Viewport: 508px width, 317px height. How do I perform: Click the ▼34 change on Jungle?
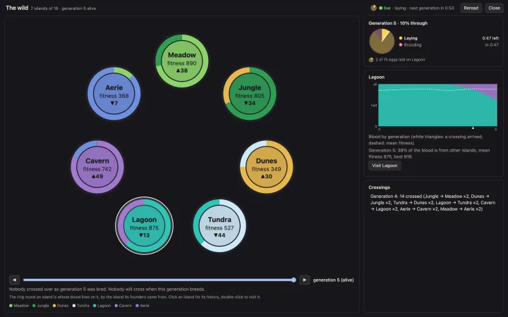pos(250,103)
